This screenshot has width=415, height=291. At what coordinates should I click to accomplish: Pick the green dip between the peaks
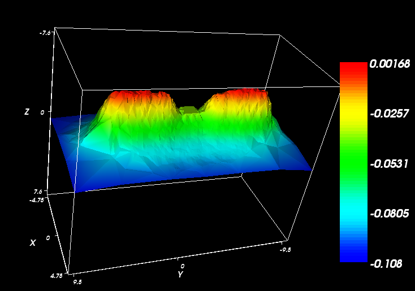(x=189, y=111)
